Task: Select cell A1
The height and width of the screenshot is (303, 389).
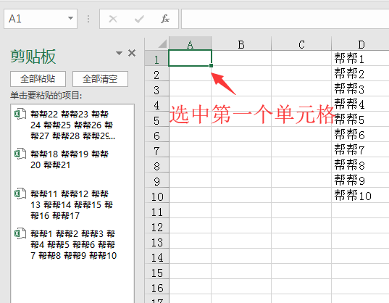Action: [190, 58]
